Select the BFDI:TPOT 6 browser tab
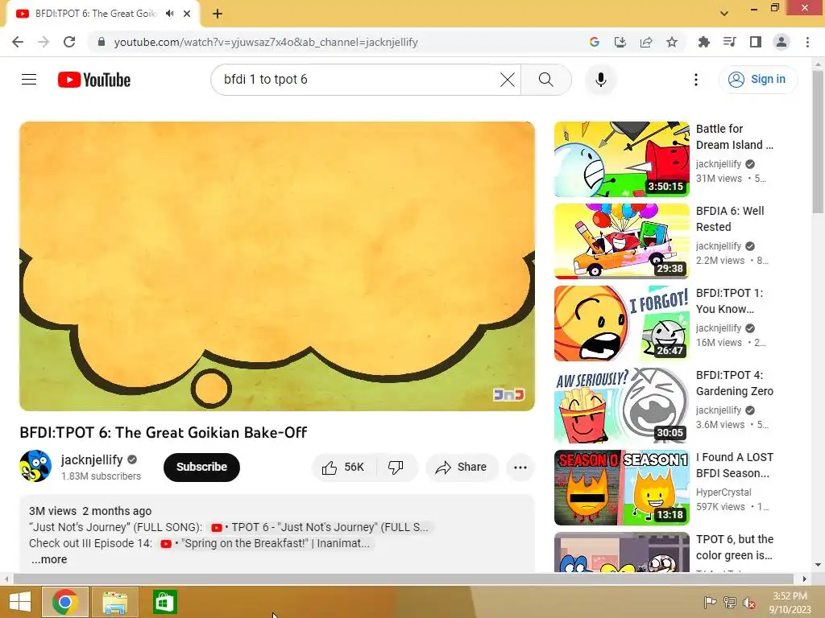The image size is (825, 618). pos(102,14)
